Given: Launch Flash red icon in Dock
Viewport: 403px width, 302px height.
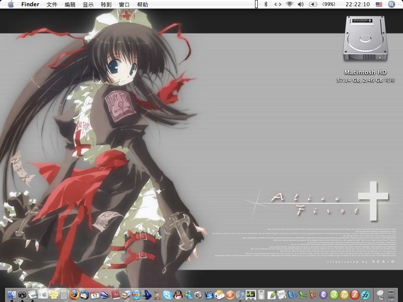Looking at the screenshot, I should (355, 295).
